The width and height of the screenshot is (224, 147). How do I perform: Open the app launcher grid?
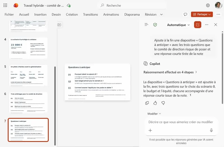click(5, 5)
